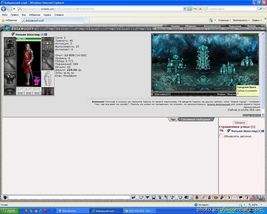Expand the recent pages arrow next to Forward
The height and width of the screenshot is (214, 267).
[x=14, y=9]
